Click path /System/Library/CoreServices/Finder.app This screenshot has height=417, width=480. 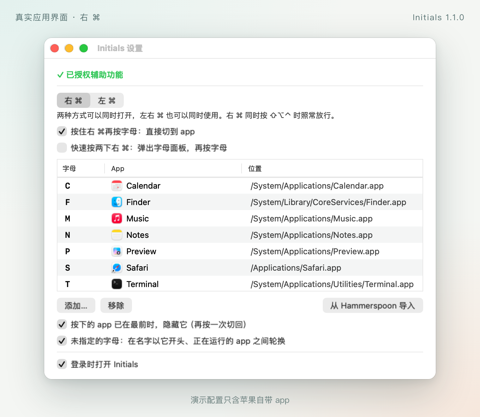328,202
